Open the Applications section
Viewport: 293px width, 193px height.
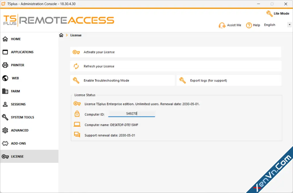pyautogui.click(x=22, y=52)
